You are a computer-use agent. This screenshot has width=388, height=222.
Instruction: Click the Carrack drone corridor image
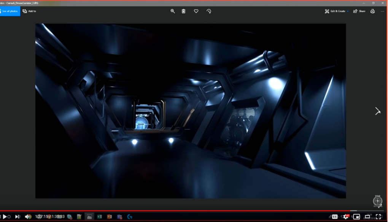[191, 111]
